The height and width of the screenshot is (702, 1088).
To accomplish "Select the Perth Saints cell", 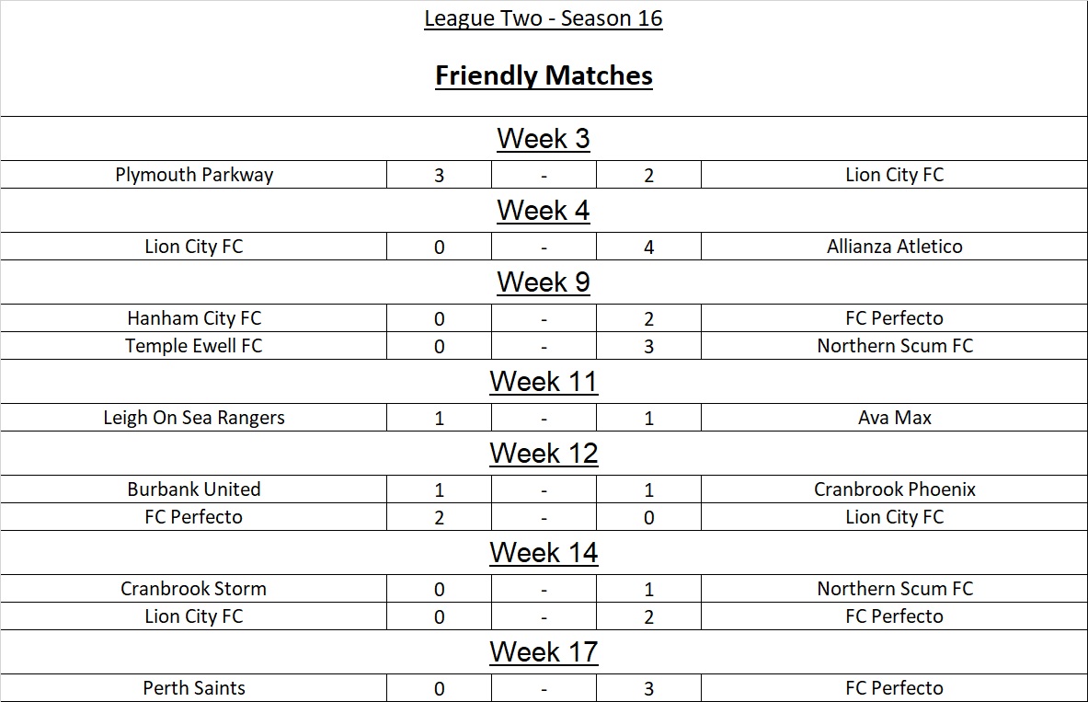I will pos(194,688).
